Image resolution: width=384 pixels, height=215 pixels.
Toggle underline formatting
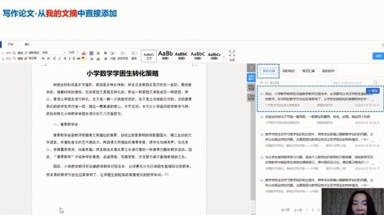pos(74,58)
